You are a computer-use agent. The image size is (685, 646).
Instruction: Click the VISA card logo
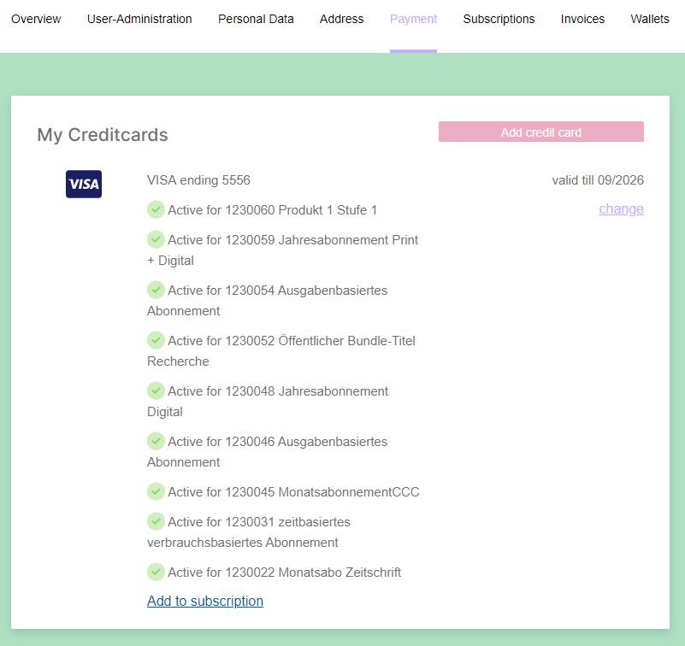click(x=84, y=184)
